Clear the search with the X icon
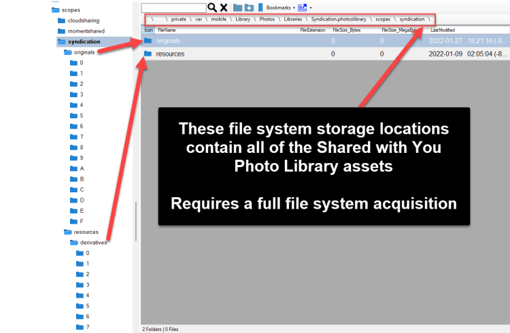 pyautogui.click(x=223, y=7)
